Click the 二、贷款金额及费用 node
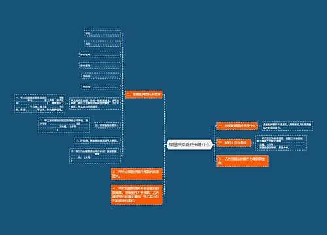 click(107, 125)
